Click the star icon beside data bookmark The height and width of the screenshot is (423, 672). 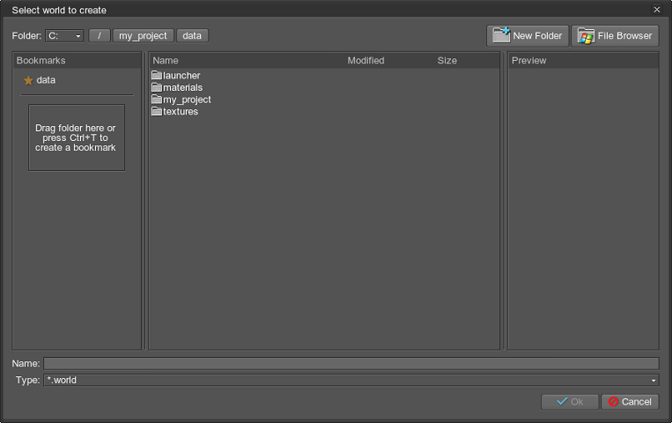click(28, 80)
